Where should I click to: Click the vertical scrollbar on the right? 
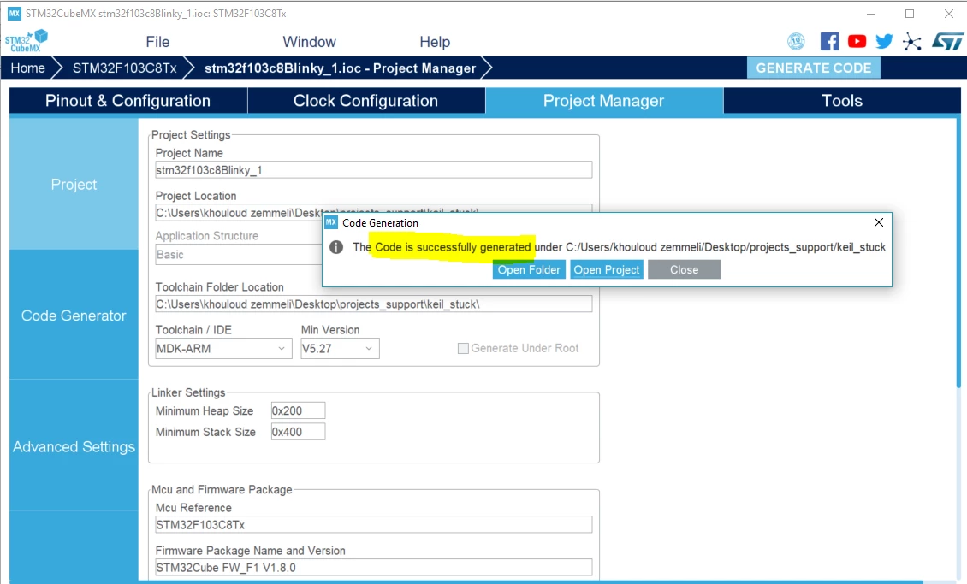click(x=958, y=252)
